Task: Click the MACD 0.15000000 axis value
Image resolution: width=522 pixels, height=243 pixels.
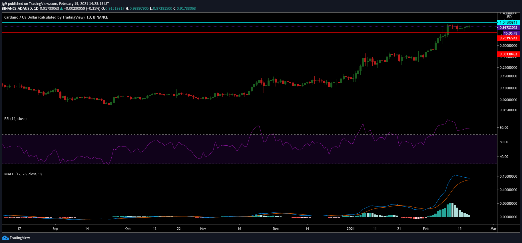Action: click(x=508, y=176)
